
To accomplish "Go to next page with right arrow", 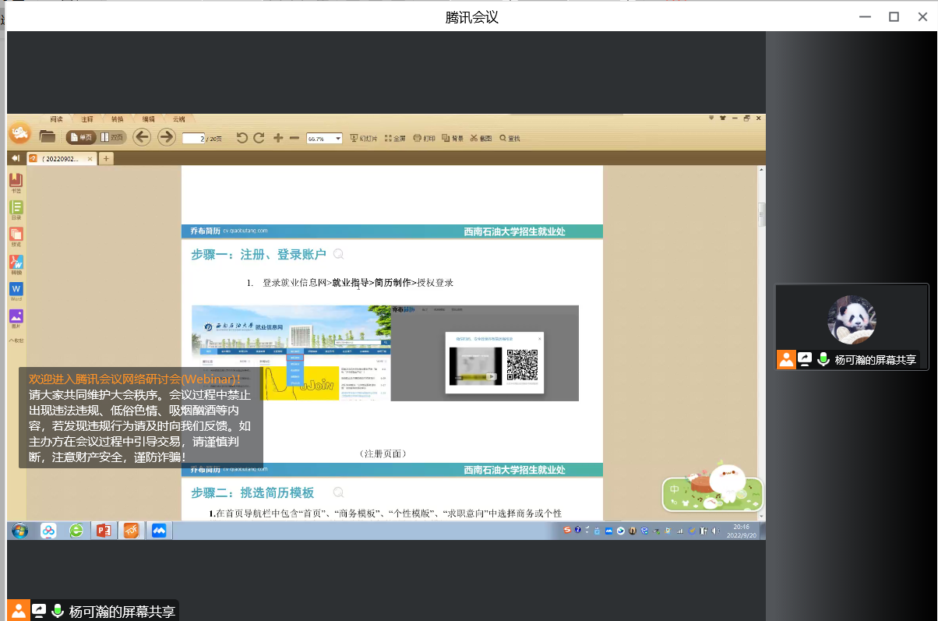I will pos(167,137).
